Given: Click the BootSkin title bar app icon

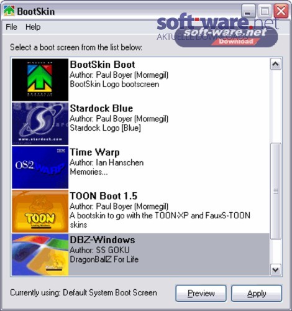Looking at the screenshot, I should coord(9,11).
